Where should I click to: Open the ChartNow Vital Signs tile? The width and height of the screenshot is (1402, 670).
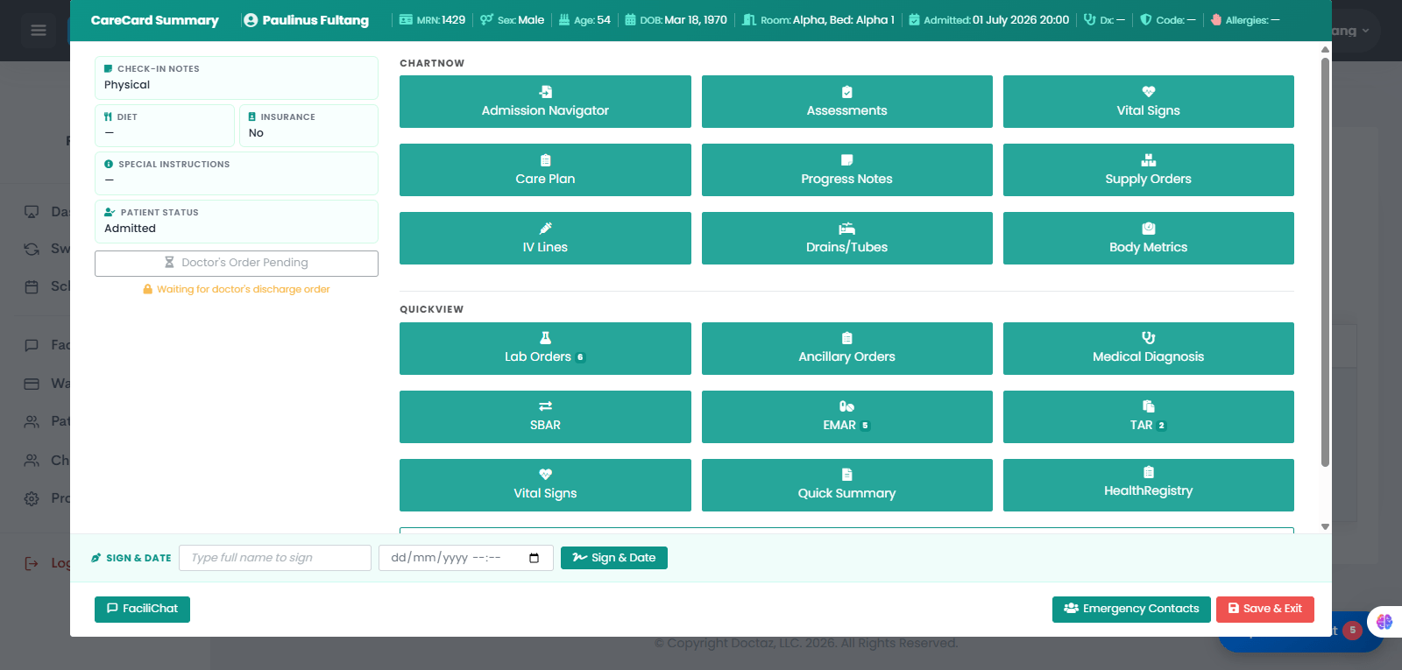click(x=1148, y=102)
